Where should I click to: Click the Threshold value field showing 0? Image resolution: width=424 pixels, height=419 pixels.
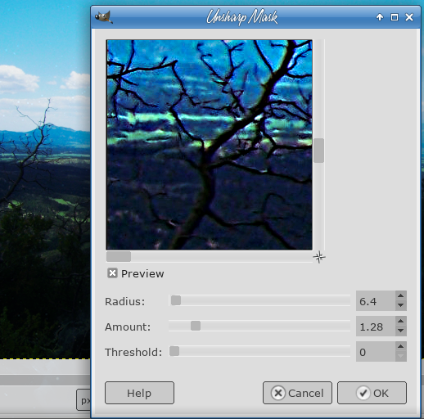point(376,352)
